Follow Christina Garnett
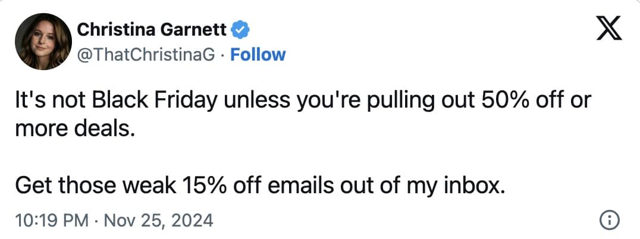Screen dimensions: 640x239 pyautogui.click(x=258, y=55)
